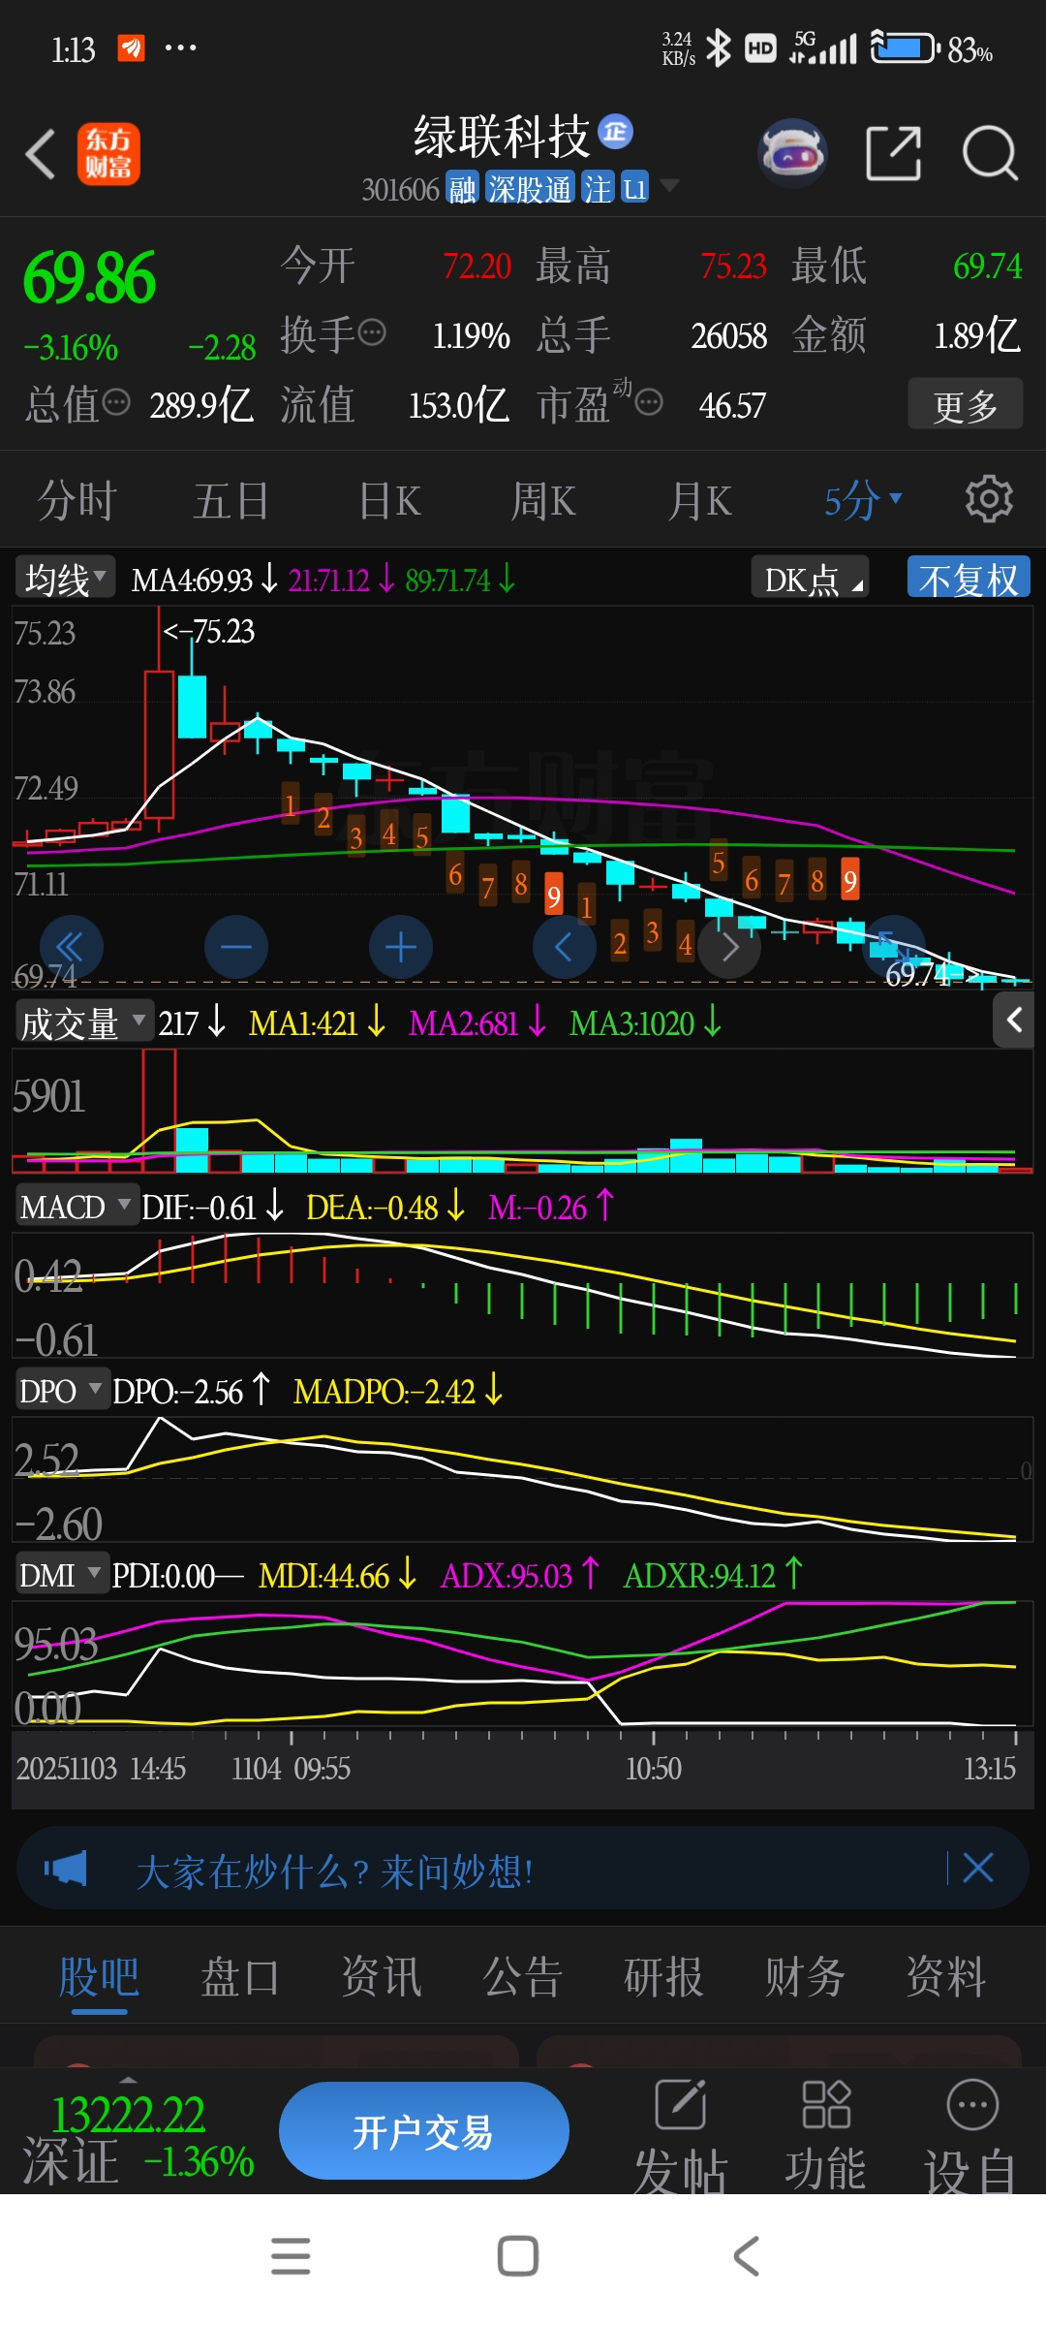Open the 盘口 tab
1046x2326 pixels.
point(240,1975)
